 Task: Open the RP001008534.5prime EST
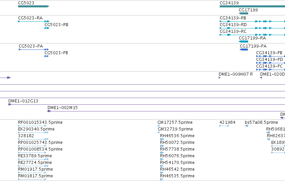(x=32, y=153)
